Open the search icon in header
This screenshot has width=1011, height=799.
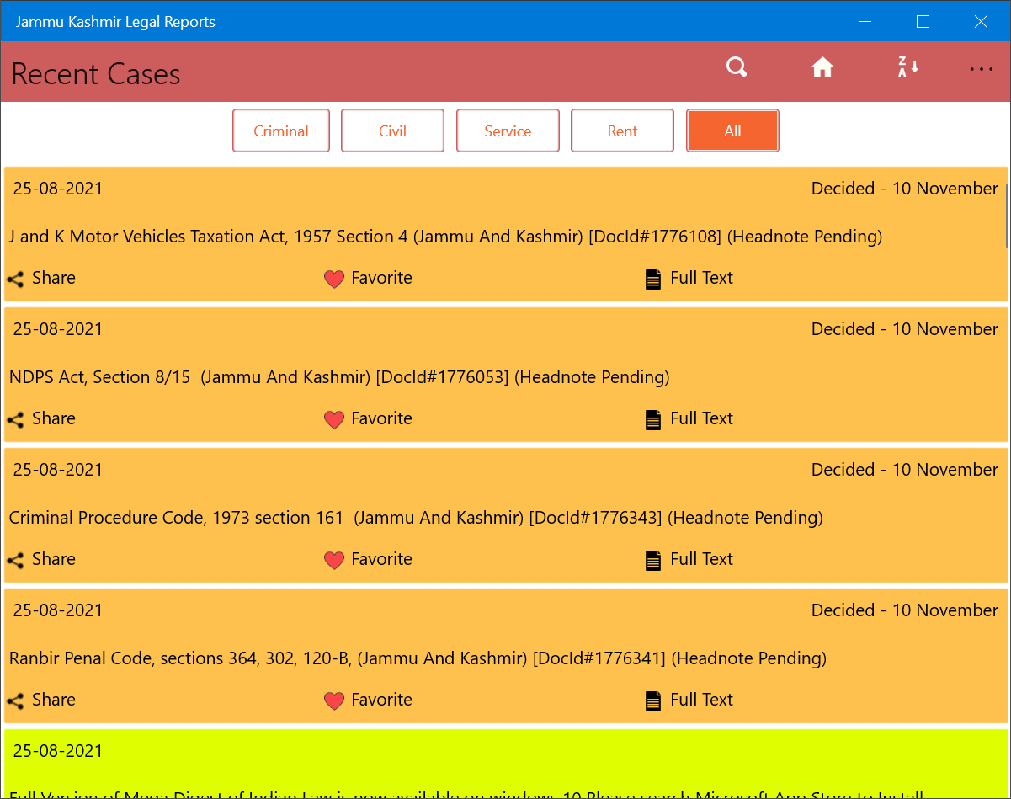click(x=737, y=67)
